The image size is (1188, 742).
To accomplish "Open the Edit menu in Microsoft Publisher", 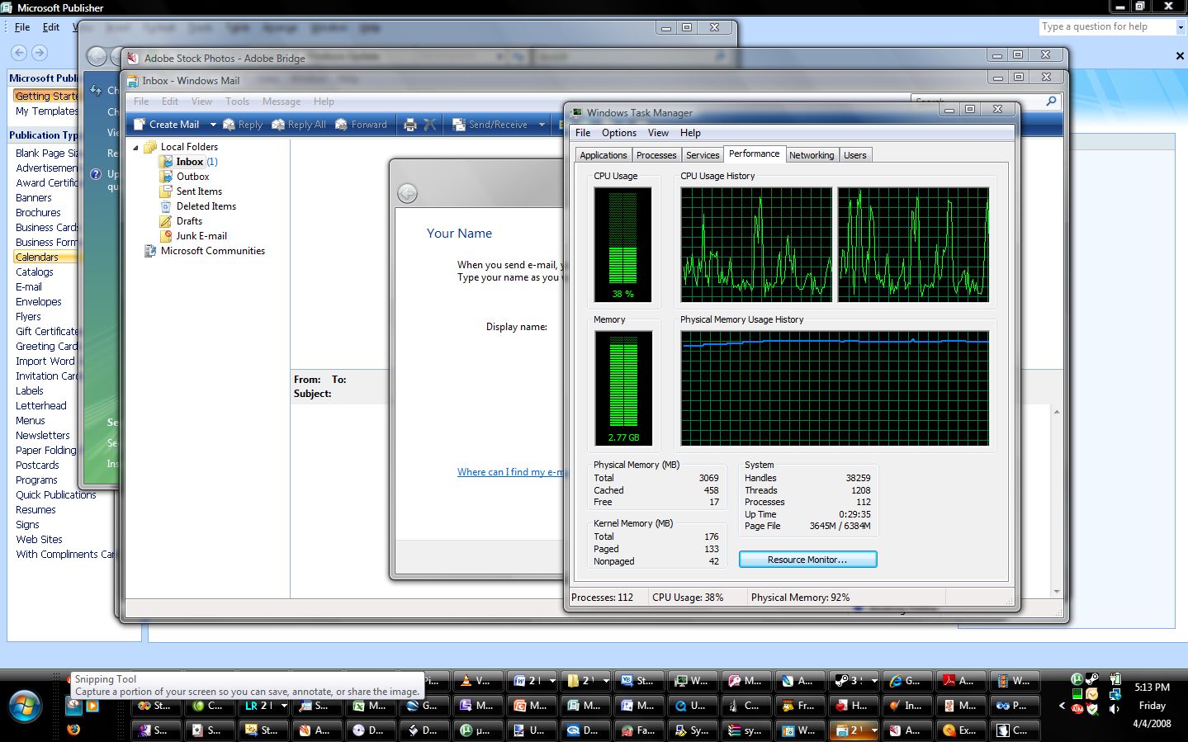I will (x=51, y=27).
